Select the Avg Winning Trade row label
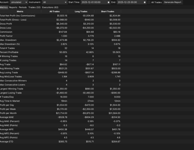The height and width of the screenshot is (150, 194). 10,68
